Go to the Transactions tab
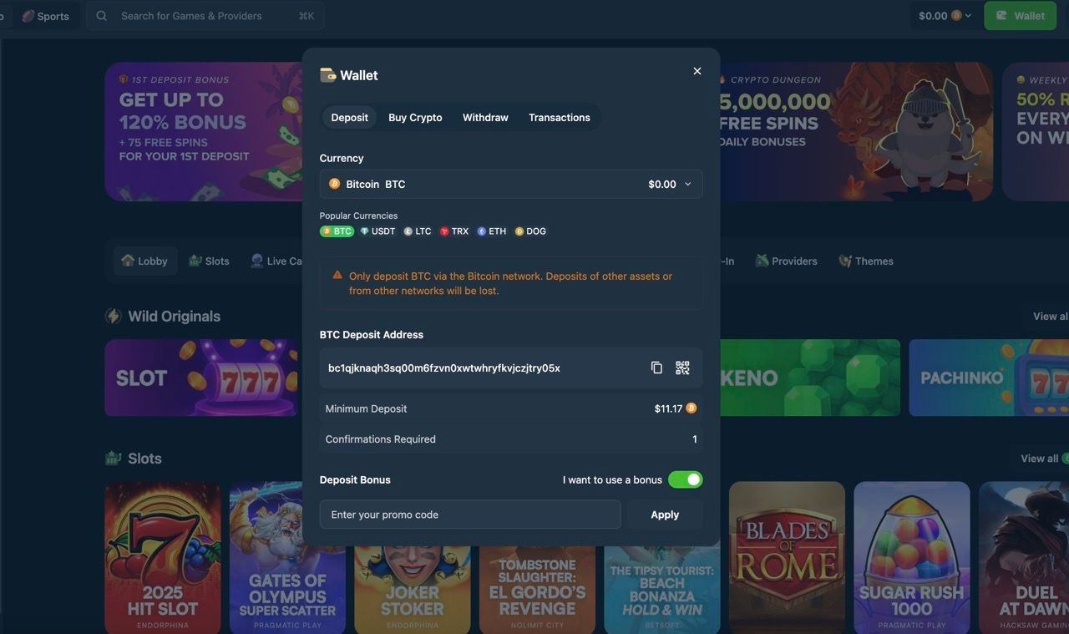The width and height of the screenshot is (1069, 634). 560,118
